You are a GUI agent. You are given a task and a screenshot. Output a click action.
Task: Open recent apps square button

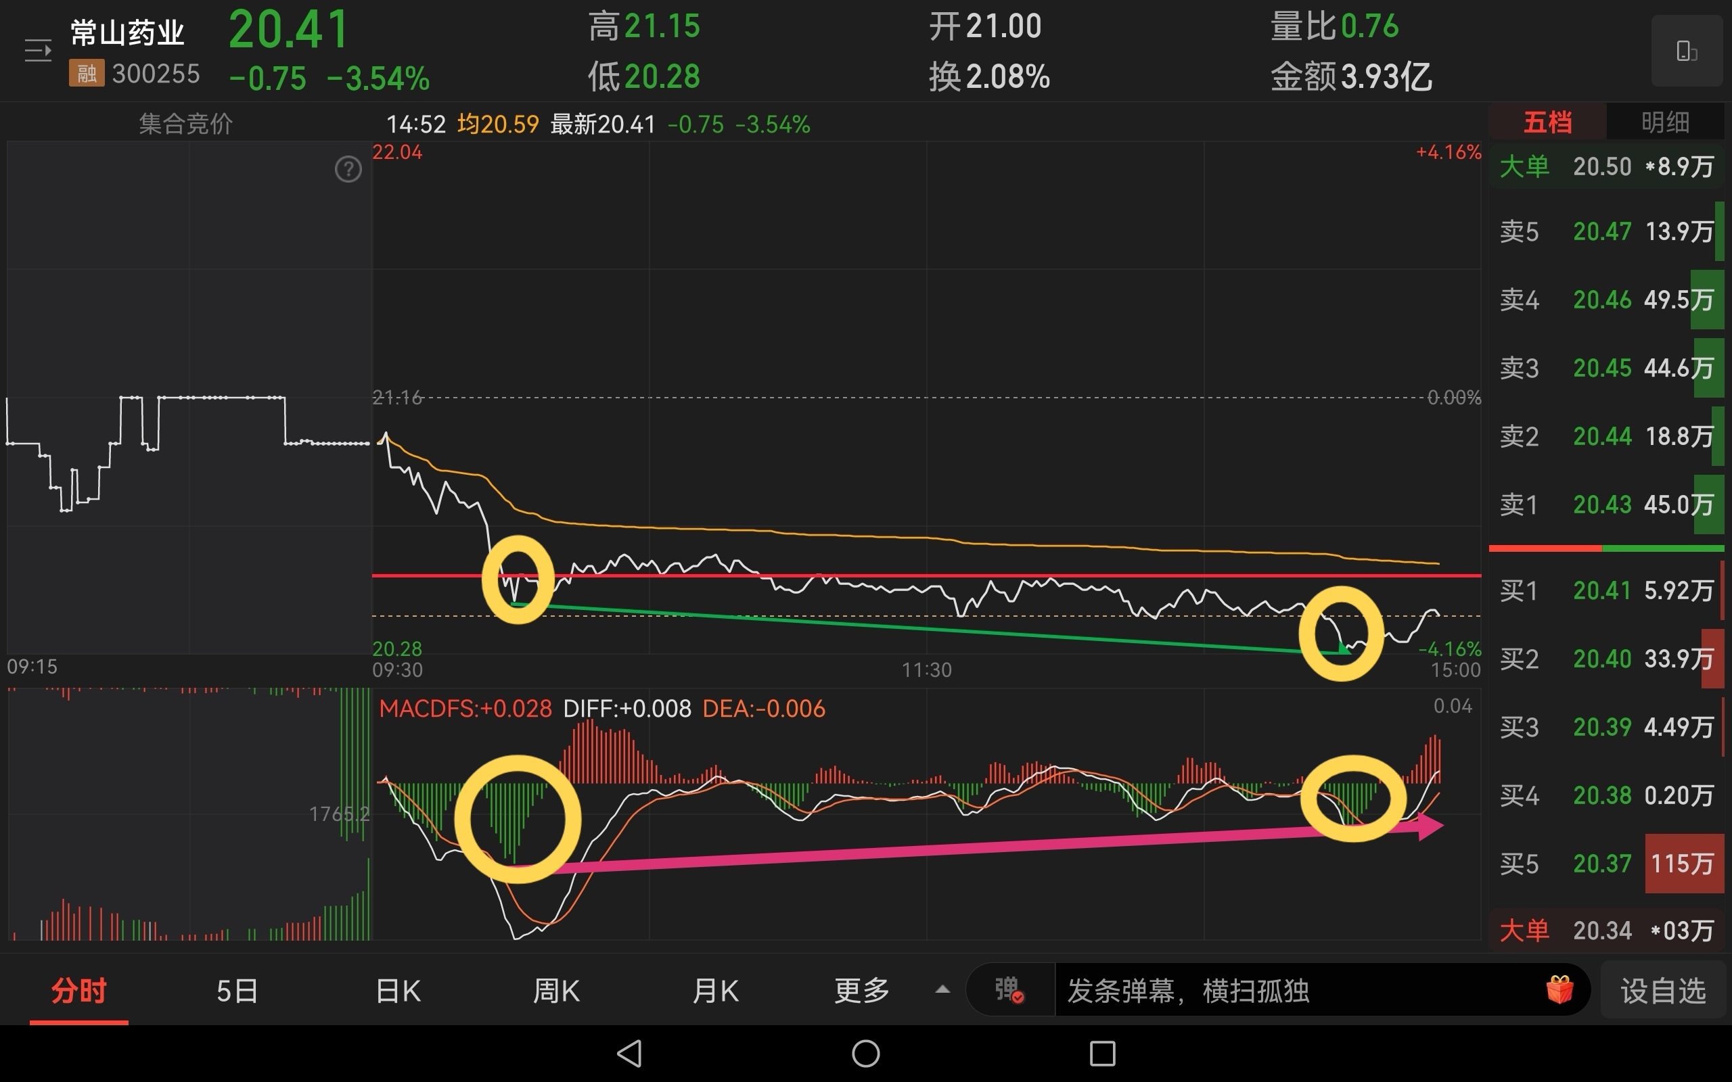(1101, 1054)
